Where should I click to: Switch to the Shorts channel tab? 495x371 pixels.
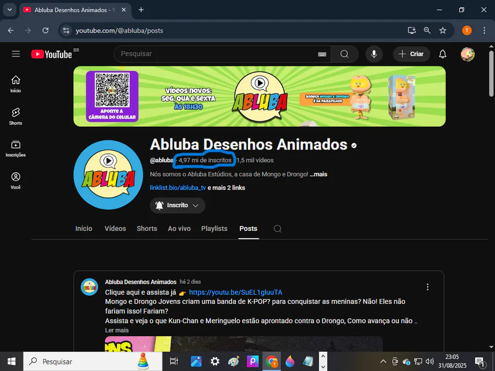click(x=147, y=229)
